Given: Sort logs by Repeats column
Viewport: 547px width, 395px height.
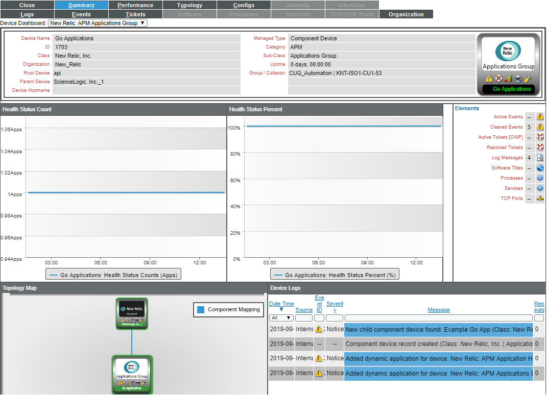Looking at the screenshot, I should pyautogui.click(x=539, y=307).
